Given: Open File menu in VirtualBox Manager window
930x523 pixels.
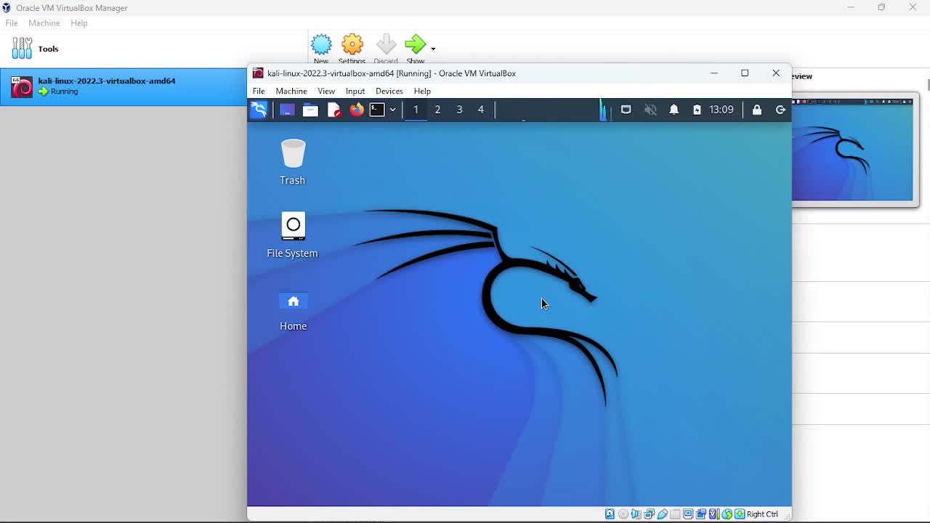Looking at the screenshot, I should [x=12, y=23].
